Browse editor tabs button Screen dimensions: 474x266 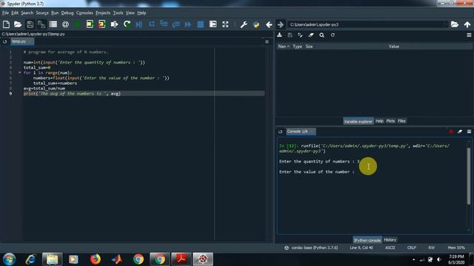5,41
